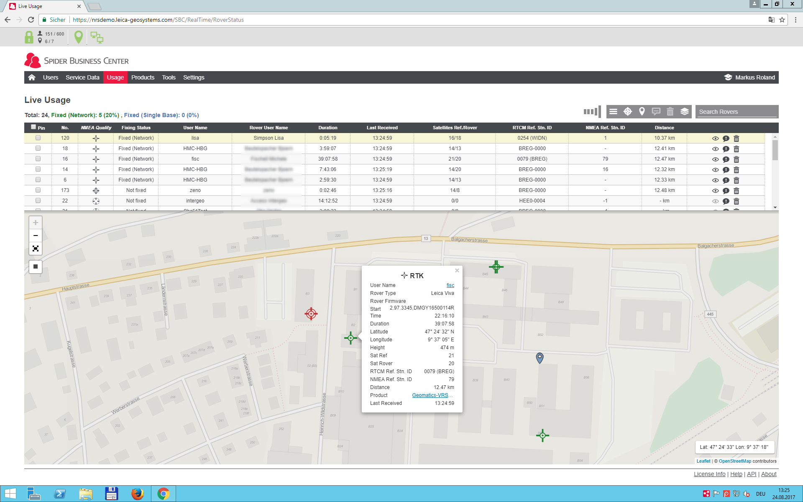Screen dimensions: 803x502
Task: Tick the checkbox for rover 120
Action: point(38,138)
